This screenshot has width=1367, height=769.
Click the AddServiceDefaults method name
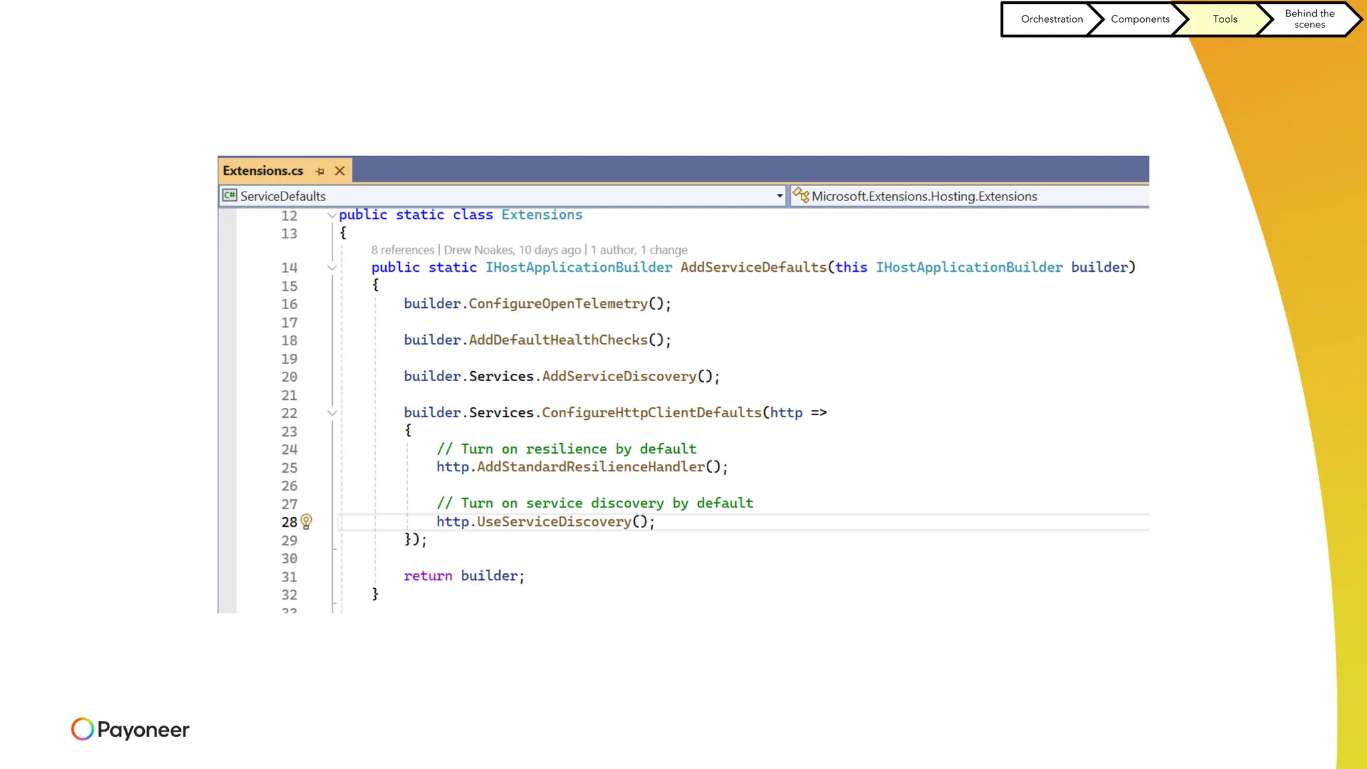(754, 267)
